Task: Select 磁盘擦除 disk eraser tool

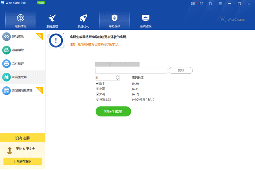Action: (18, 50)
